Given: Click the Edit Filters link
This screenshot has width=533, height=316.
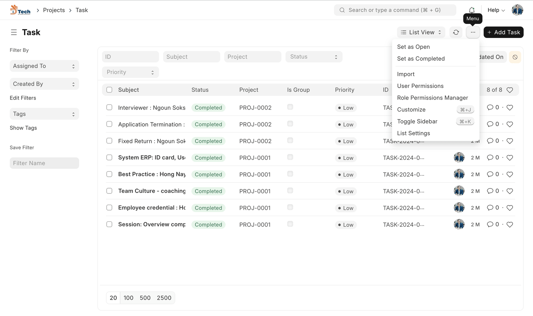Looking at the screenshot, I should pos(23,98).
